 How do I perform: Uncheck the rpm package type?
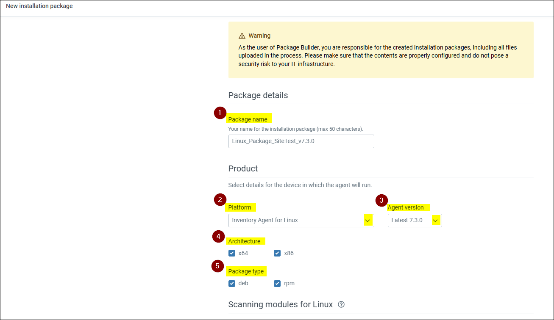(277, 284)
